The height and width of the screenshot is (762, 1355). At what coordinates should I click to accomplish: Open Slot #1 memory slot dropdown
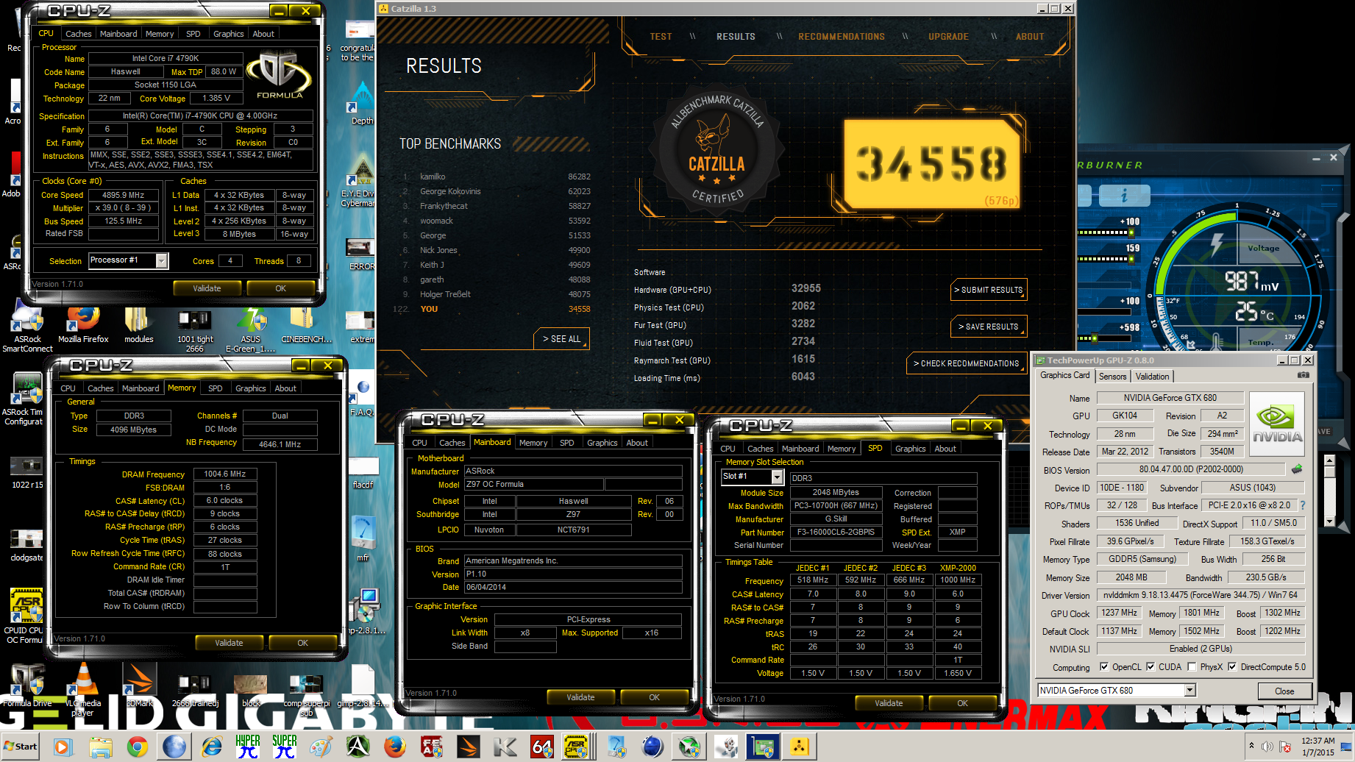777,477
